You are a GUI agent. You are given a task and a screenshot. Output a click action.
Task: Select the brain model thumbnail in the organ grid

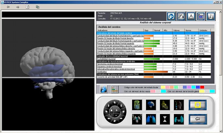[151, 105]
